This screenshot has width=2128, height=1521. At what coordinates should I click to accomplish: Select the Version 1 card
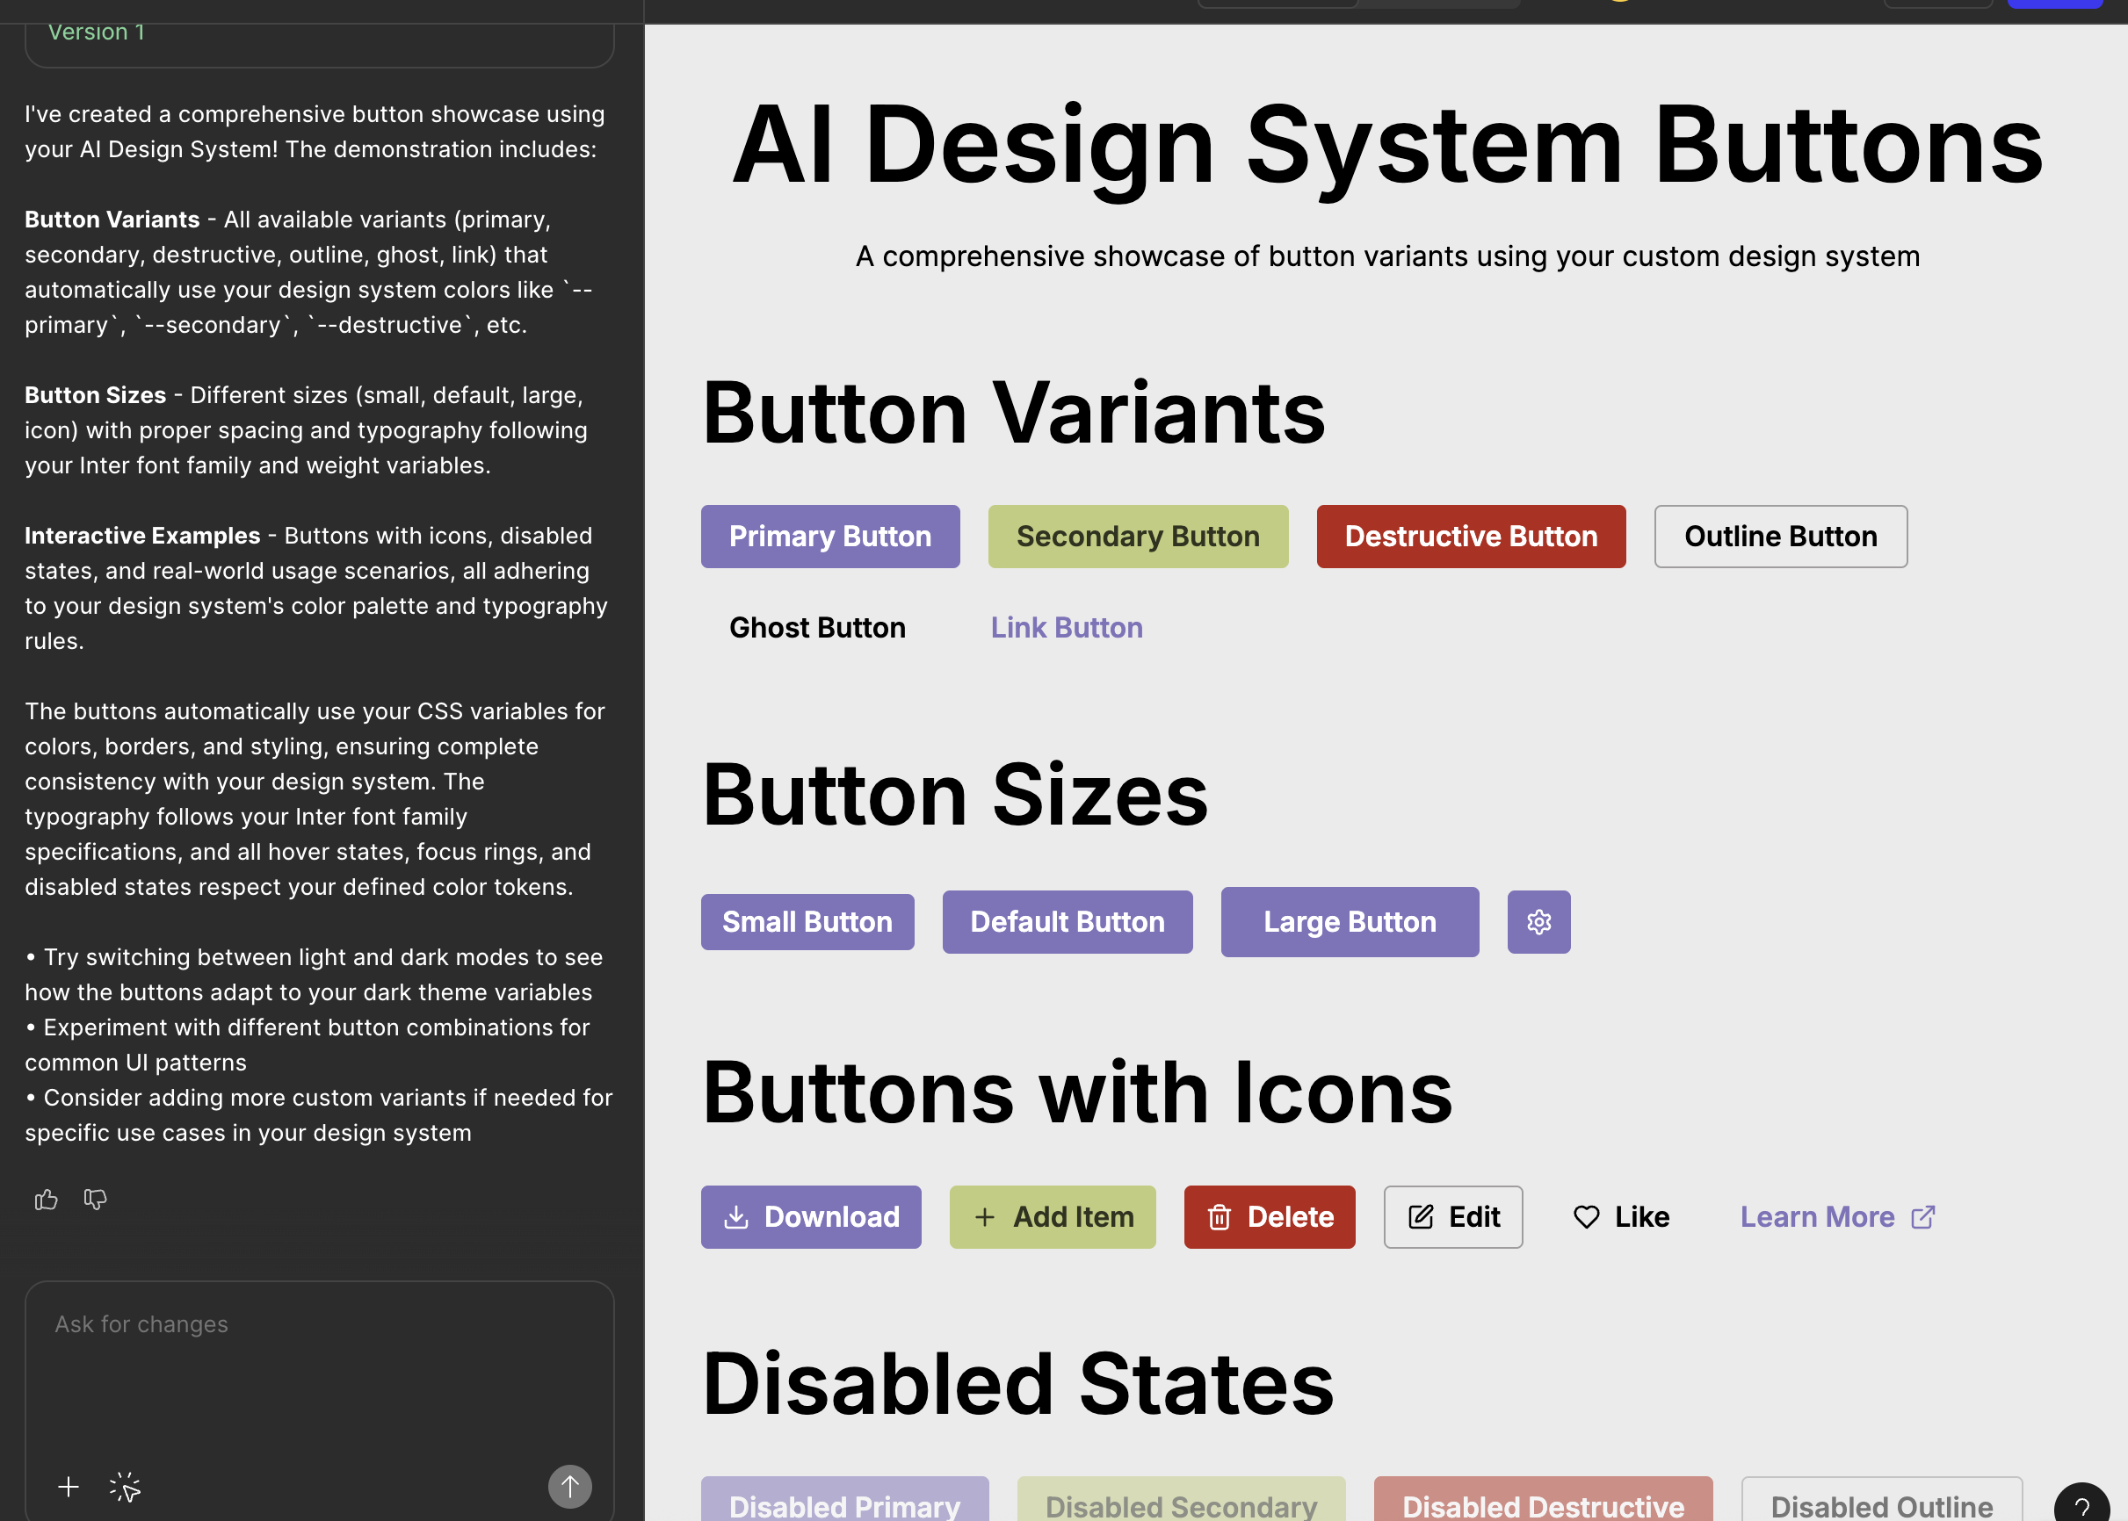click(x=319, y=38)
